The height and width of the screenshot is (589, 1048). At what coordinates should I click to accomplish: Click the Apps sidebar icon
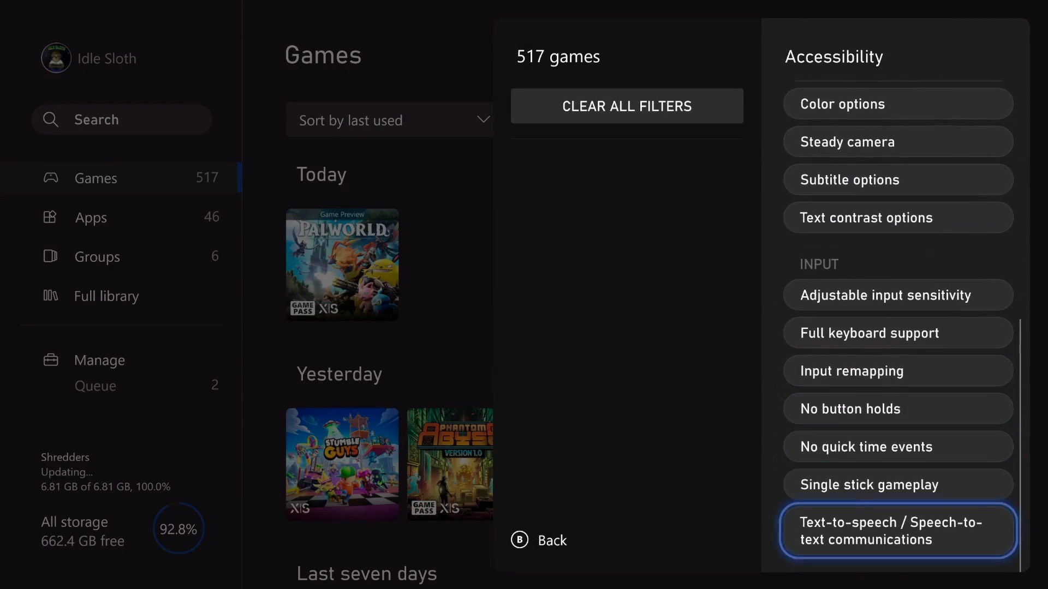click(50, 217)
